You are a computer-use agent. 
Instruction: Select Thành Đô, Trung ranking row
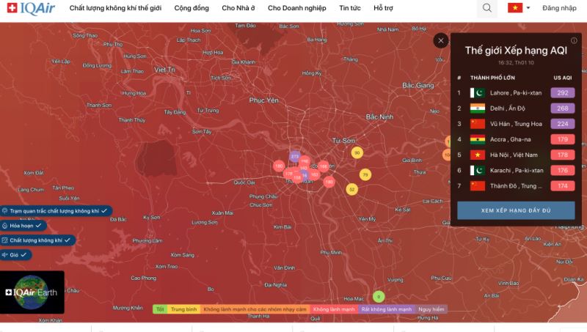516,186
